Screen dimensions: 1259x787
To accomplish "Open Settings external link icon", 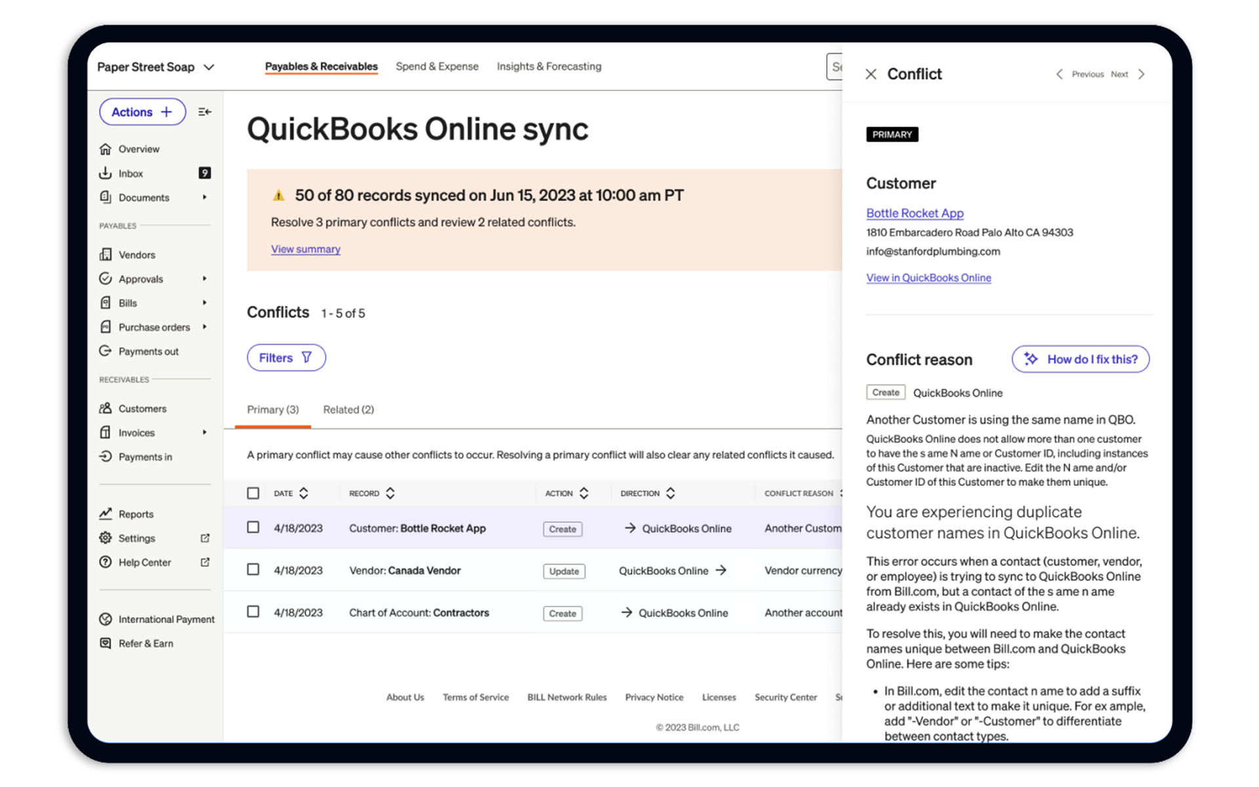I will pyautogui.click(x=205, y=538).
